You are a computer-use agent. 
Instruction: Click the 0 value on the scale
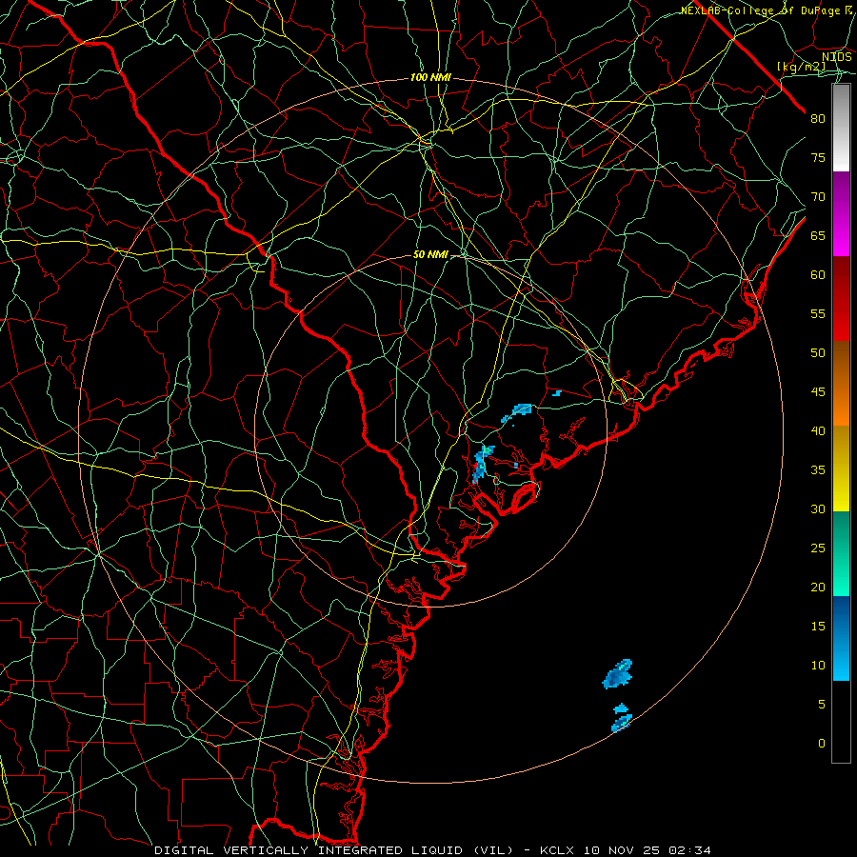point(821,744)
